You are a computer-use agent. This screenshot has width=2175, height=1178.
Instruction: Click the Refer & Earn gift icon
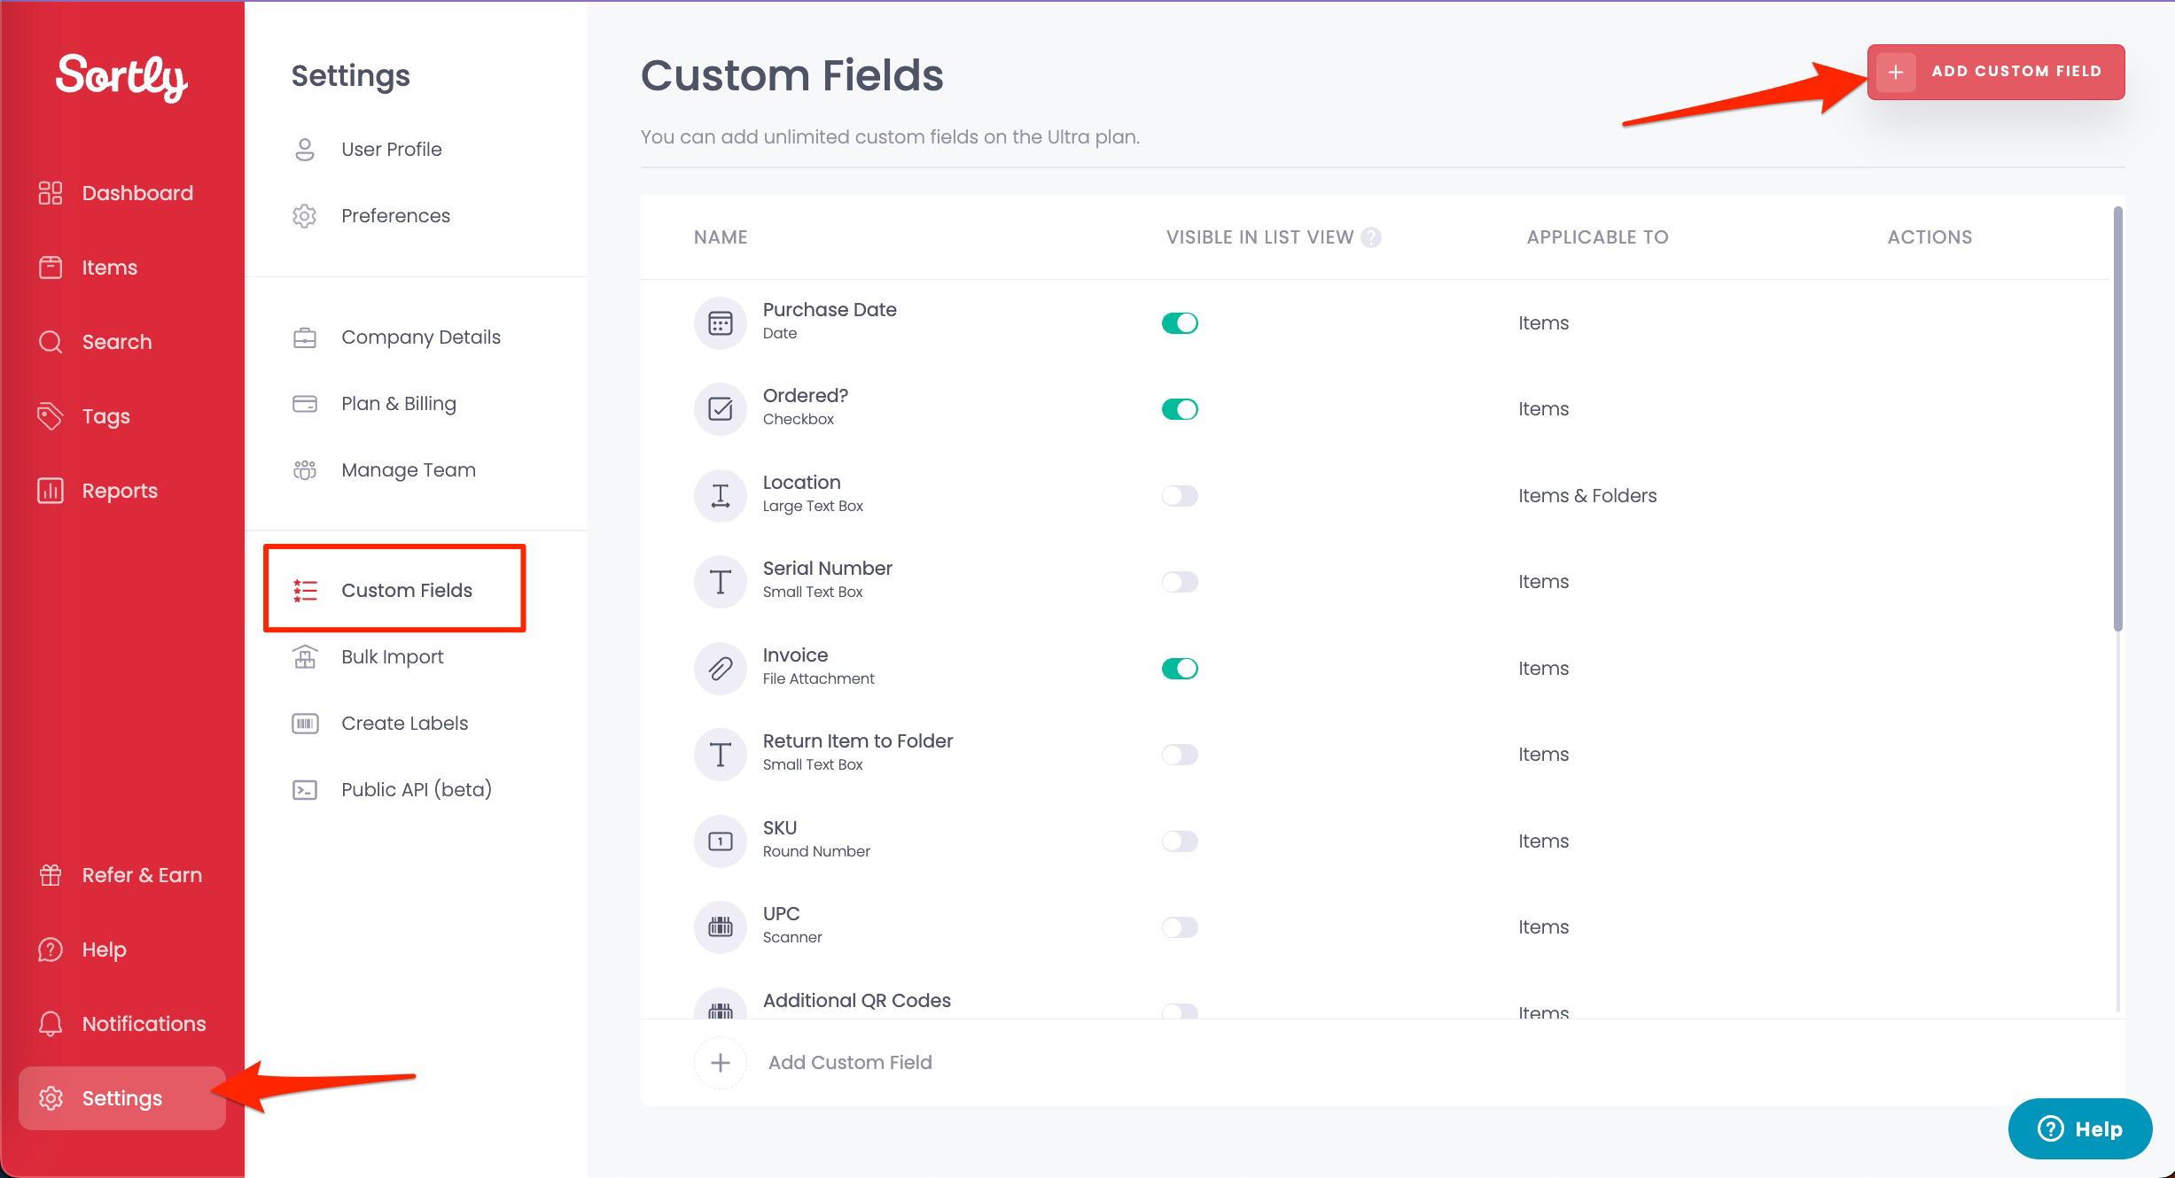pyautogui.click(x=50, y=874)
